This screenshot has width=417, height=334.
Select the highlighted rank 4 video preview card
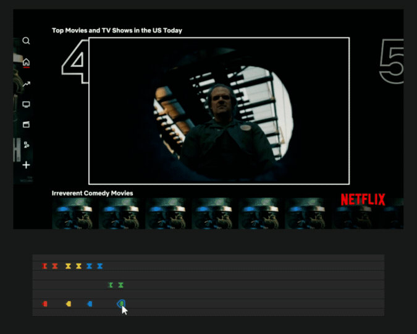click(219, 111)
